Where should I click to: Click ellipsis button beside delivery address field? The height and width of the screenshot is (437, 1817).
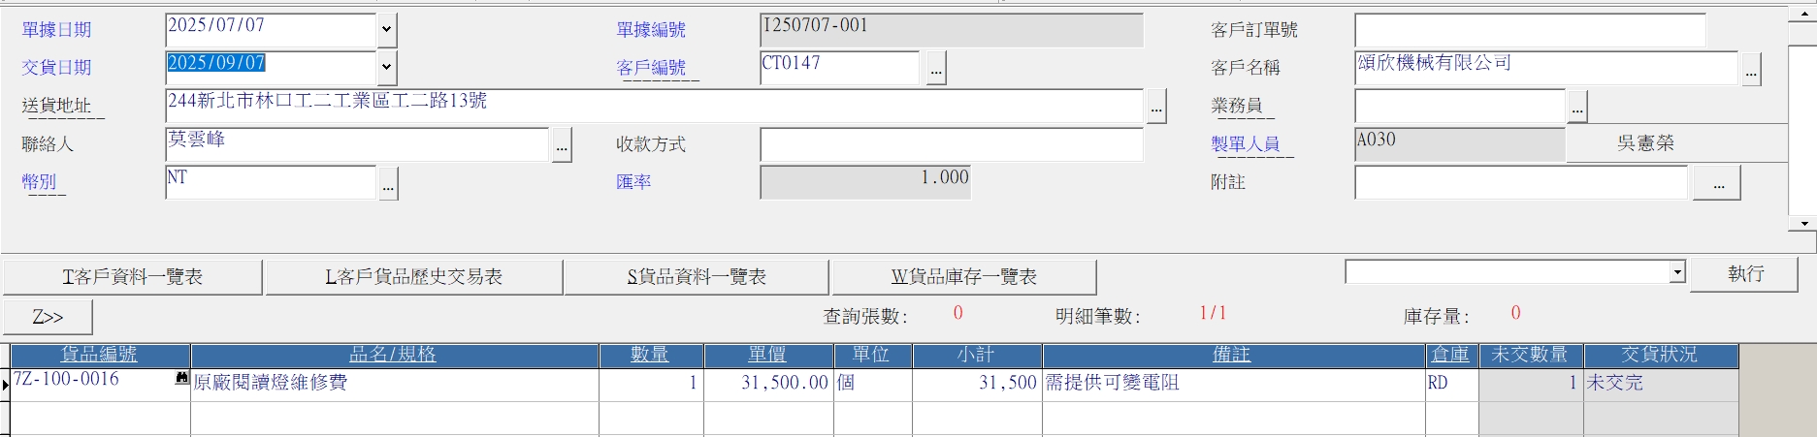pos(1155,107)
